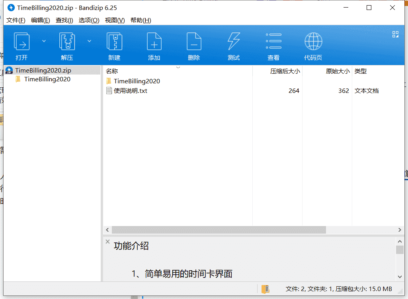Click the 简单易用的时间卡界面 text line
Screen dimensions: 408x299
coord(188,274)
